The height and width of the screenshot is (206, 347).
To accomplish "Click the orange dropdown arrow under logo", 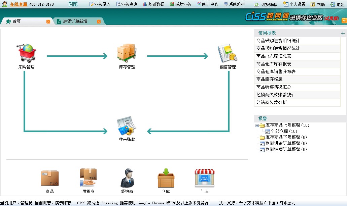I will 344,20.
